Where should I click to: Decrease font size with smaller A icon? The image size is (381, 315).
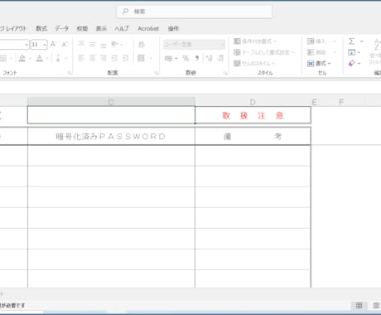[x=65, y=44]
